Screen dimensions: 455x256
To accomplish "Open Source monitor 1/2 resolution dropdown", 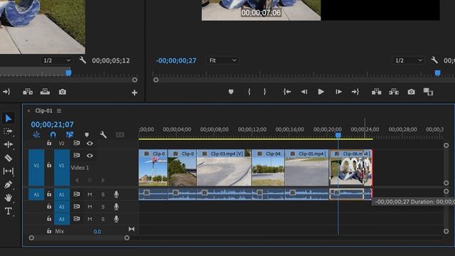I will pyautogui.click(x=57, y=60).
